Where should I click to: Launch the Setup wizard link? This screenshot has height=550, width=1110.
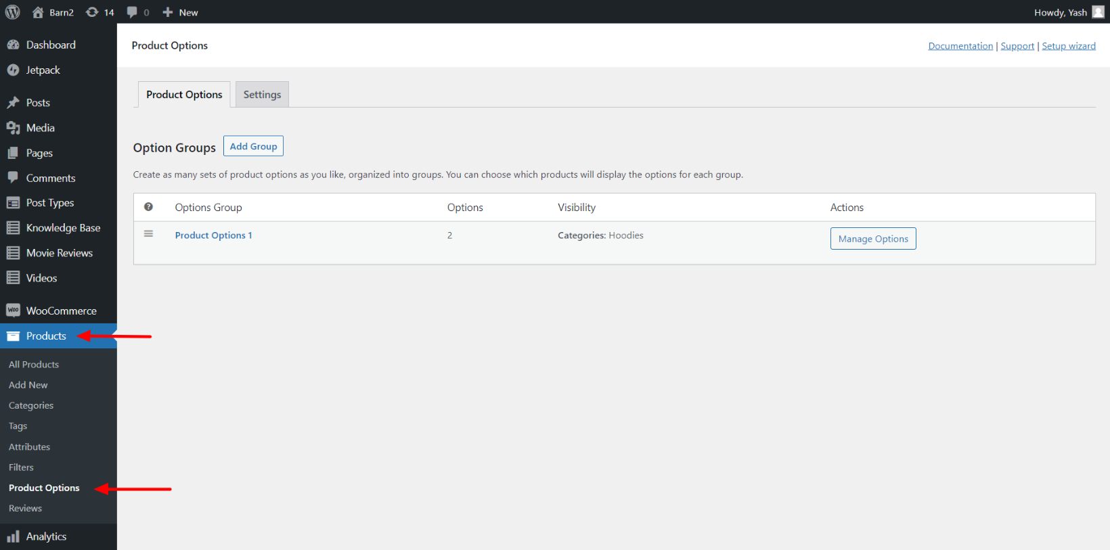[x=1068, y=46]
